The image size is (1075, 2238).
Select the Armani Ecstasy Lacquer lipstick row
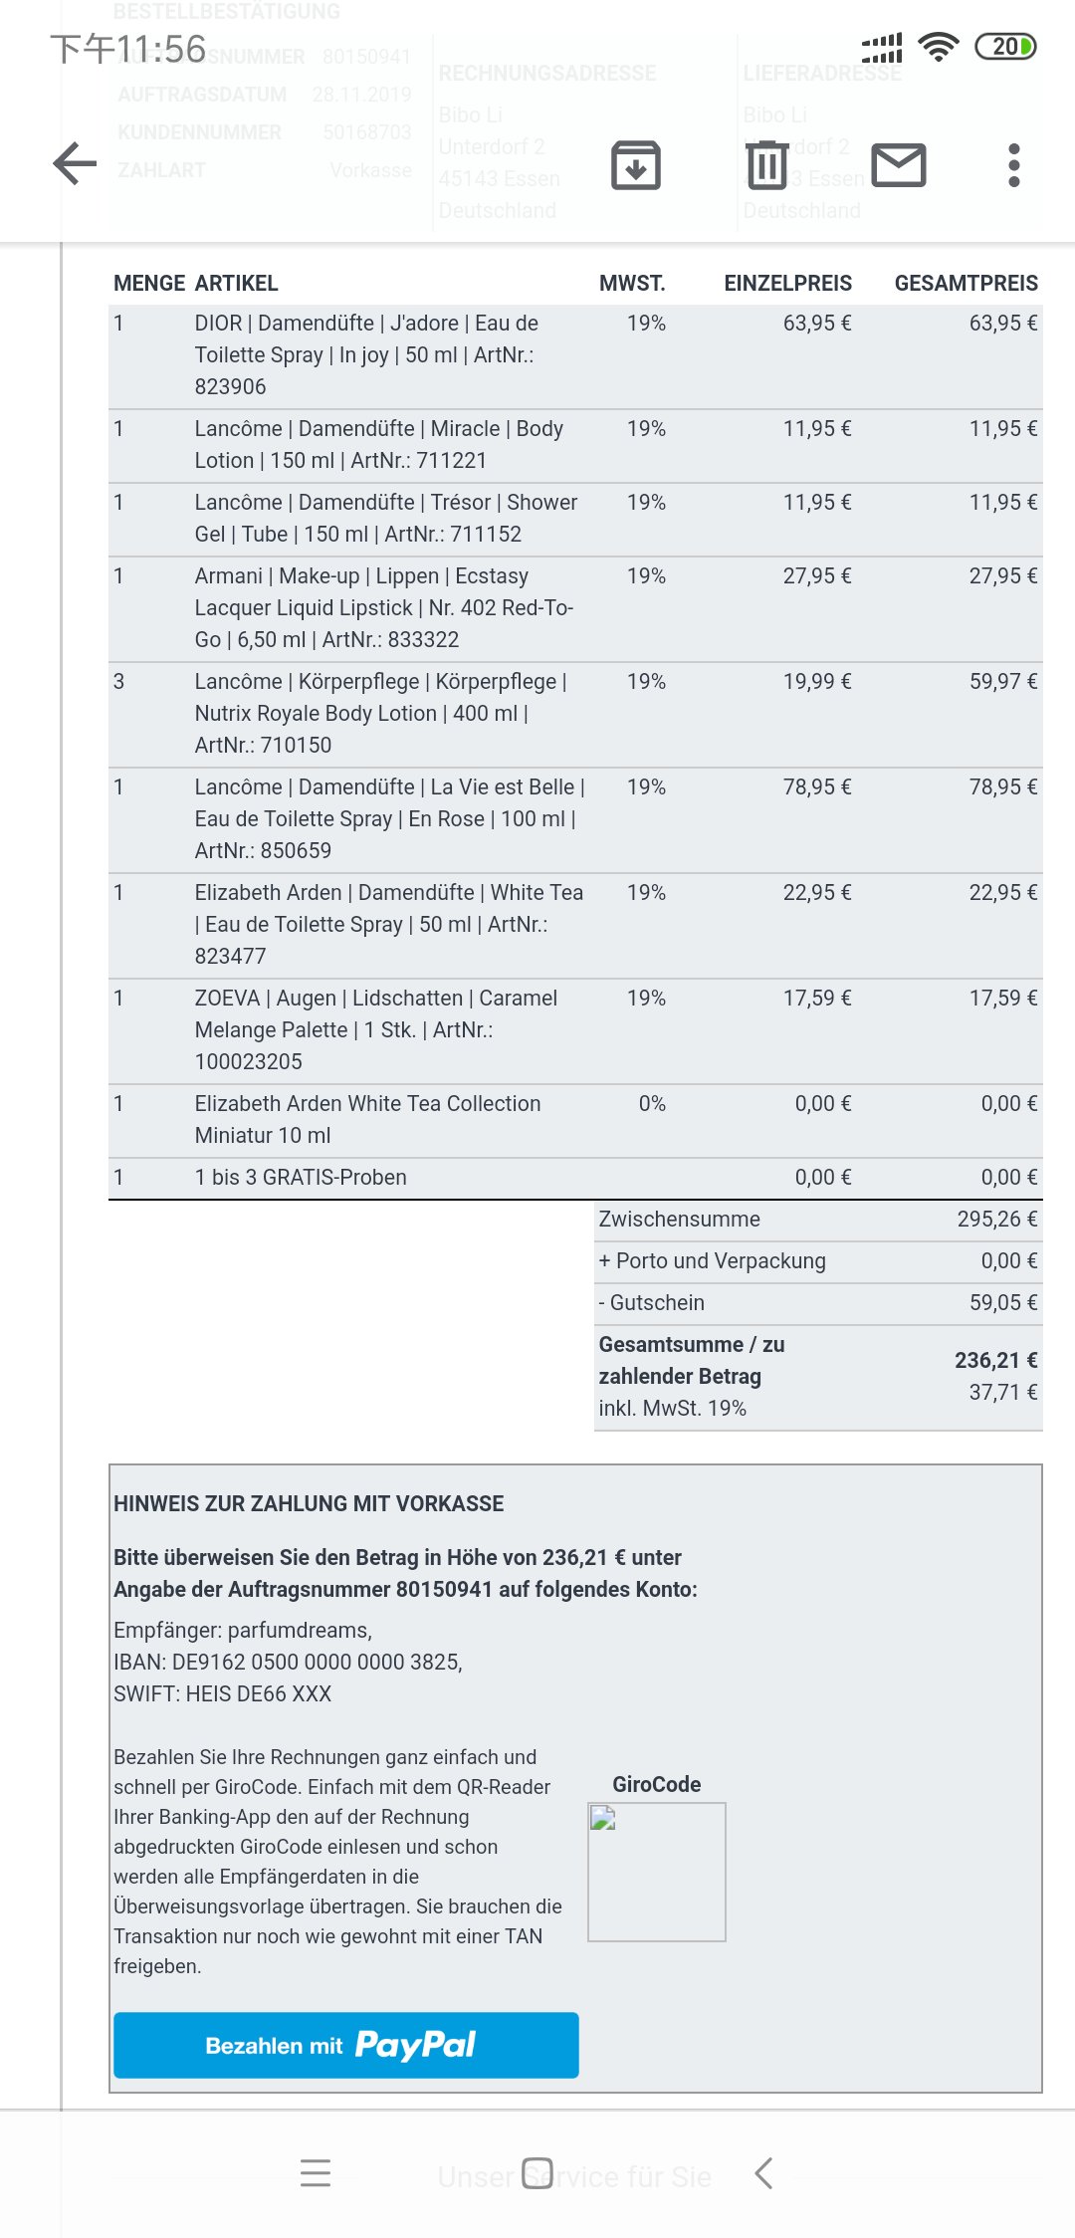[575, 608]
